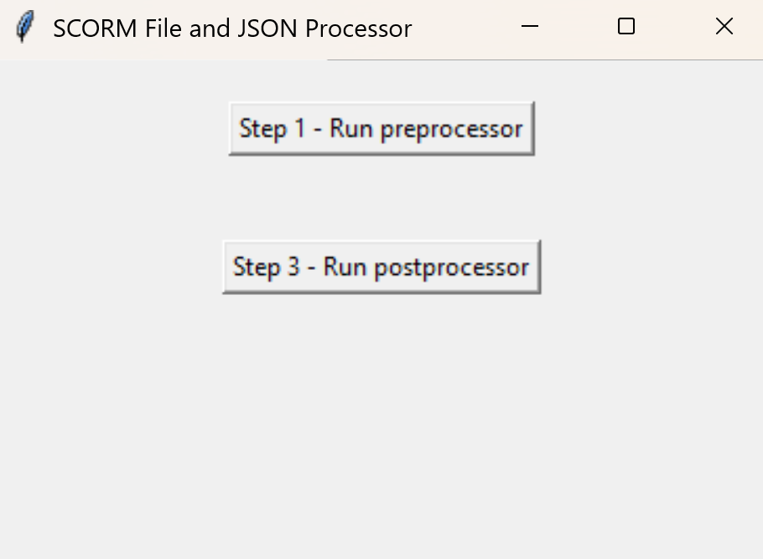Trigger the final postprocessing step

381,267
